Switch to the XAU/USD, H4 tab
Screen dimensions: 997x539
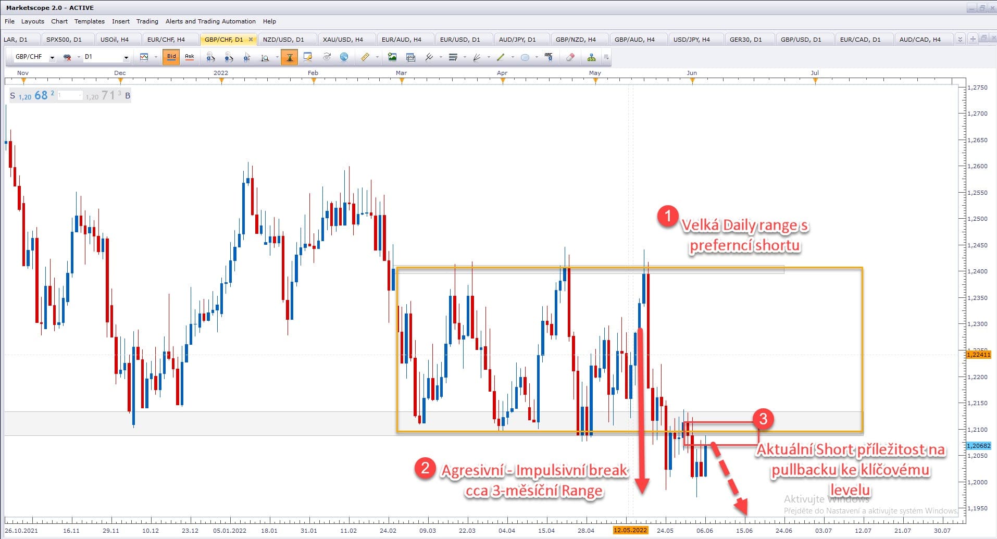coord(342,40)
